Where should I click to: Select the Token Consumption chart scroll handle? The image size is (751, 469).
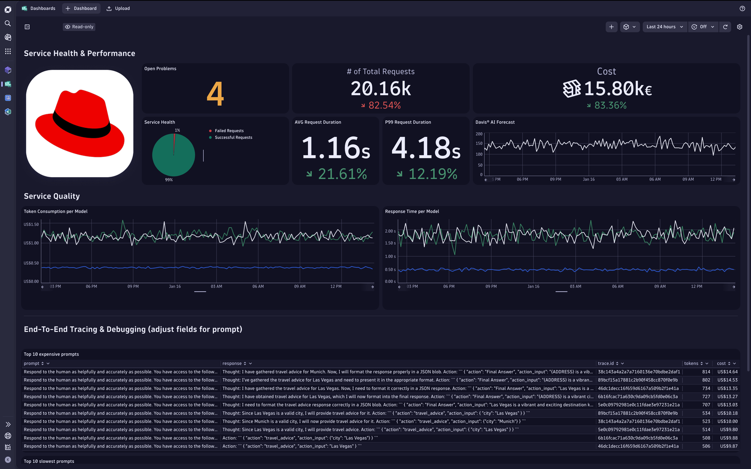pos(200,291)
